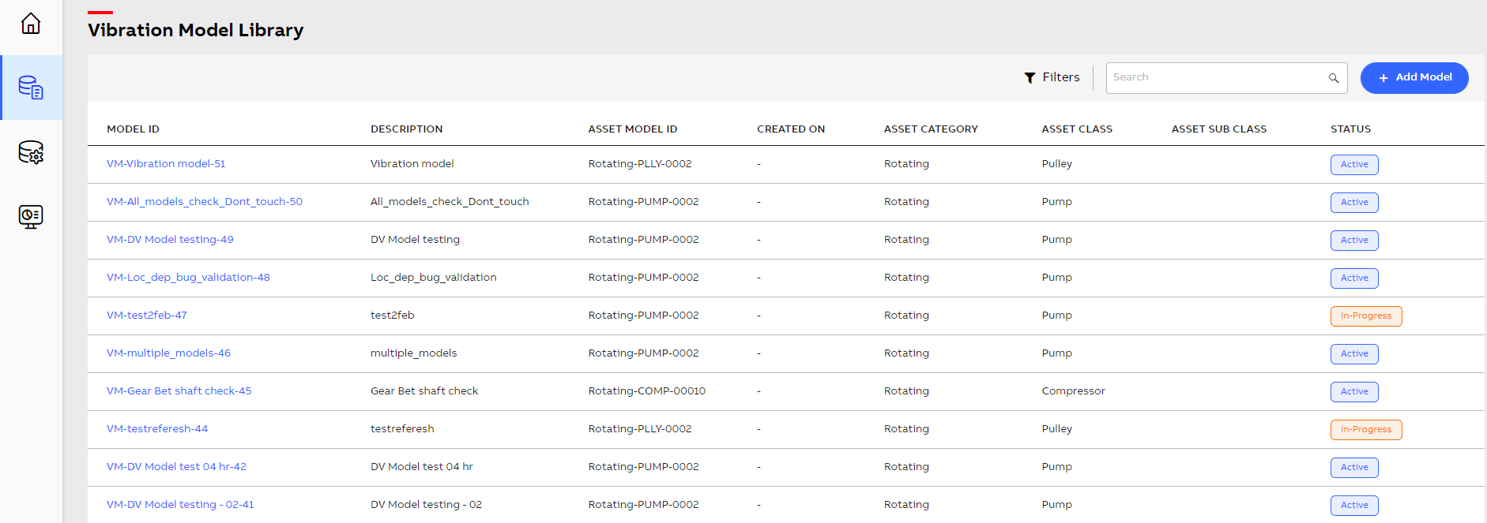Viewport: 1487px width, 523px height.
Task: Open VM-All_models_check_Dont_touch-50 model
Action: (x=205, y=202)
